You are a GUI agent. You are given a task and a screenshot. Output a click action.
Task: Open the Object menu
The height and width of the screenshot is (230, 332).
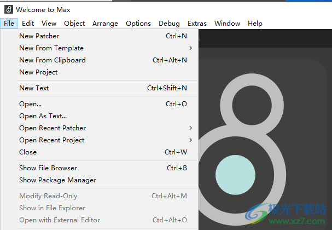pos(74,24)
